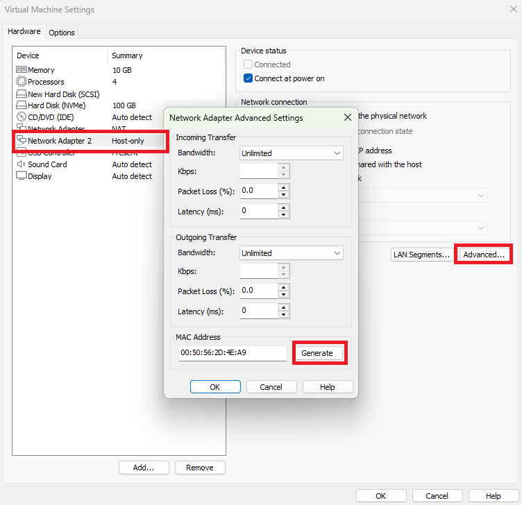Click Outgoing Packet Loss input field

point(259,291)
